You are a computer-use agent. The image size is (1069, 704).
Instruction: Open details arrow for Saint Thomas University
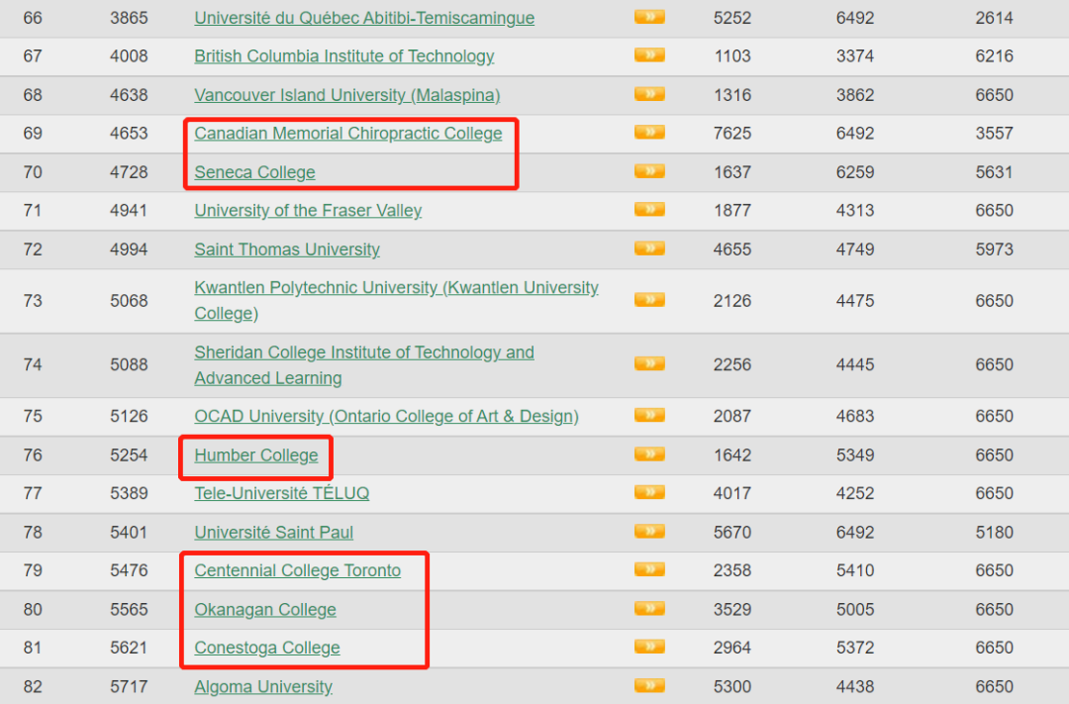pyautogui.click(x=649, y=248)
